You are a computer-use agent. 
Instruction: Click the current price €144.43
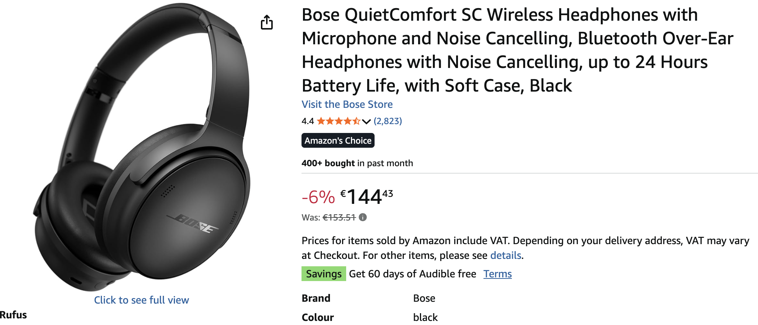(x=366, y=196)
